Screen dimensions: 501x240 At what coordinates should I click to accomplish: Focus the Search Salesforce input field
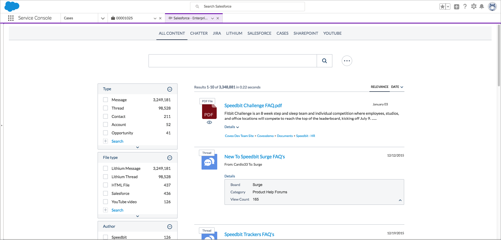click(x=247, y=7)
